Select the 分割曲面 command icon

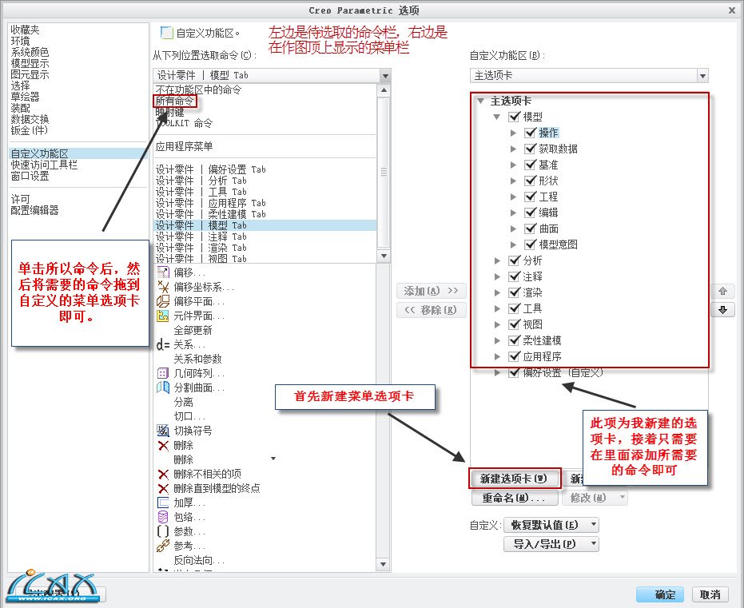[x=163, y=387]
